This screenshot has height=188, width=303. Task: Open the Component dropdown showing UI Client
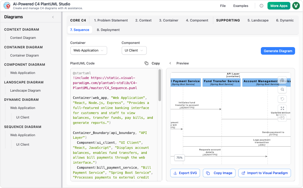[134, 50]
